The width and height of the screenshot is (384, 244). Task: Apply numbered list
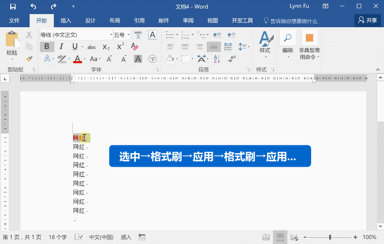click(185, 35)
